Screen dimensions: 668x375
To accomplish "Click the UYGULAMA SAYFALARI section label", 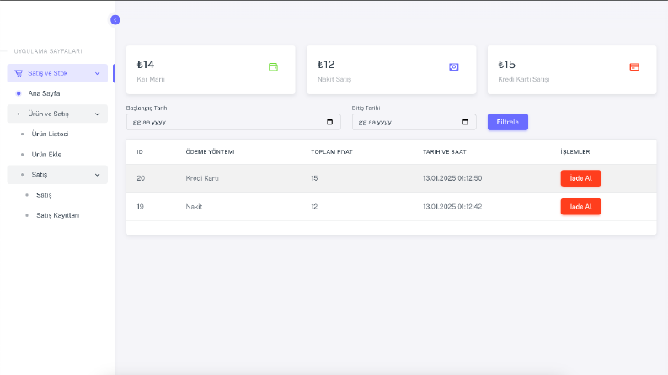I will [48, 51].
